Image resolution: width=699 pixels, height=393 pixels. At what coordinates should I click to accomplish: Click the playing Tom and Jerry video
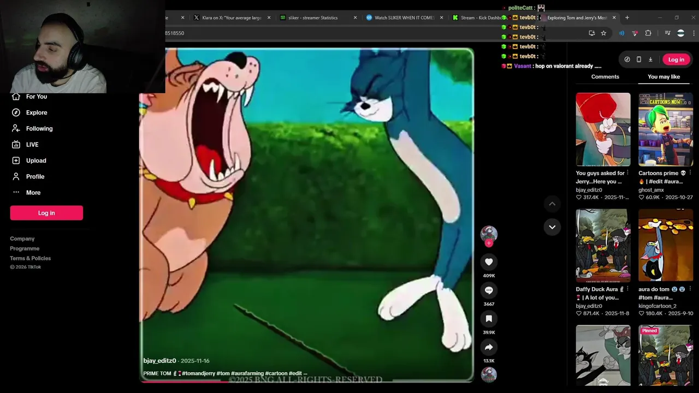[x=306, y=215]
